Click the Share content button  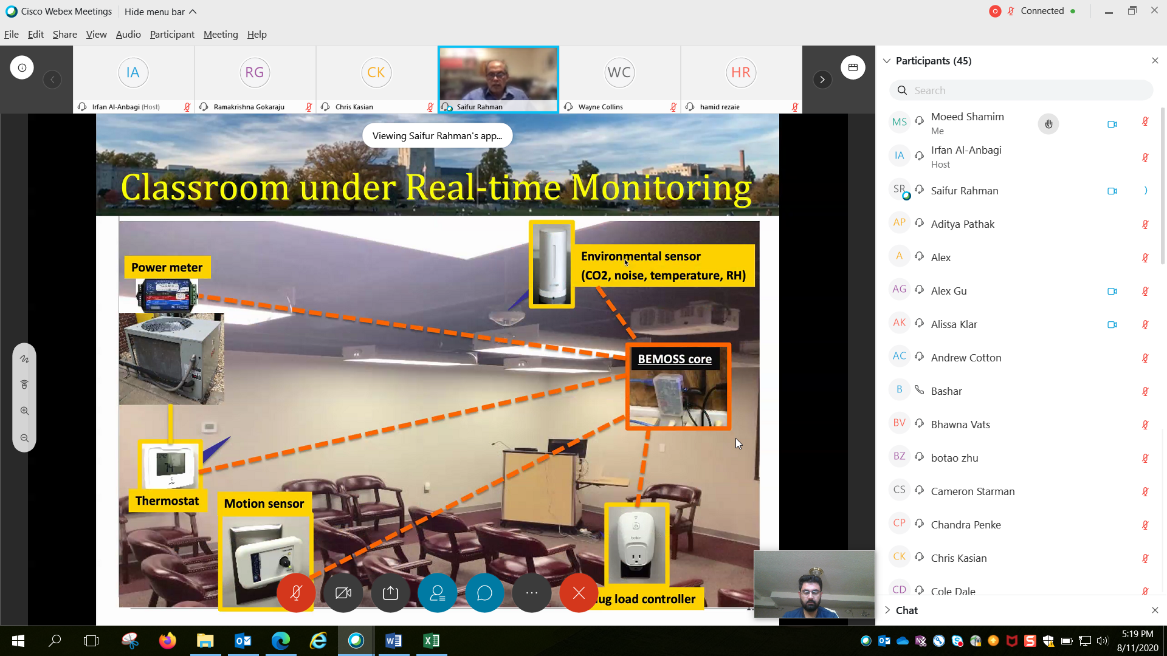(390, 593)
